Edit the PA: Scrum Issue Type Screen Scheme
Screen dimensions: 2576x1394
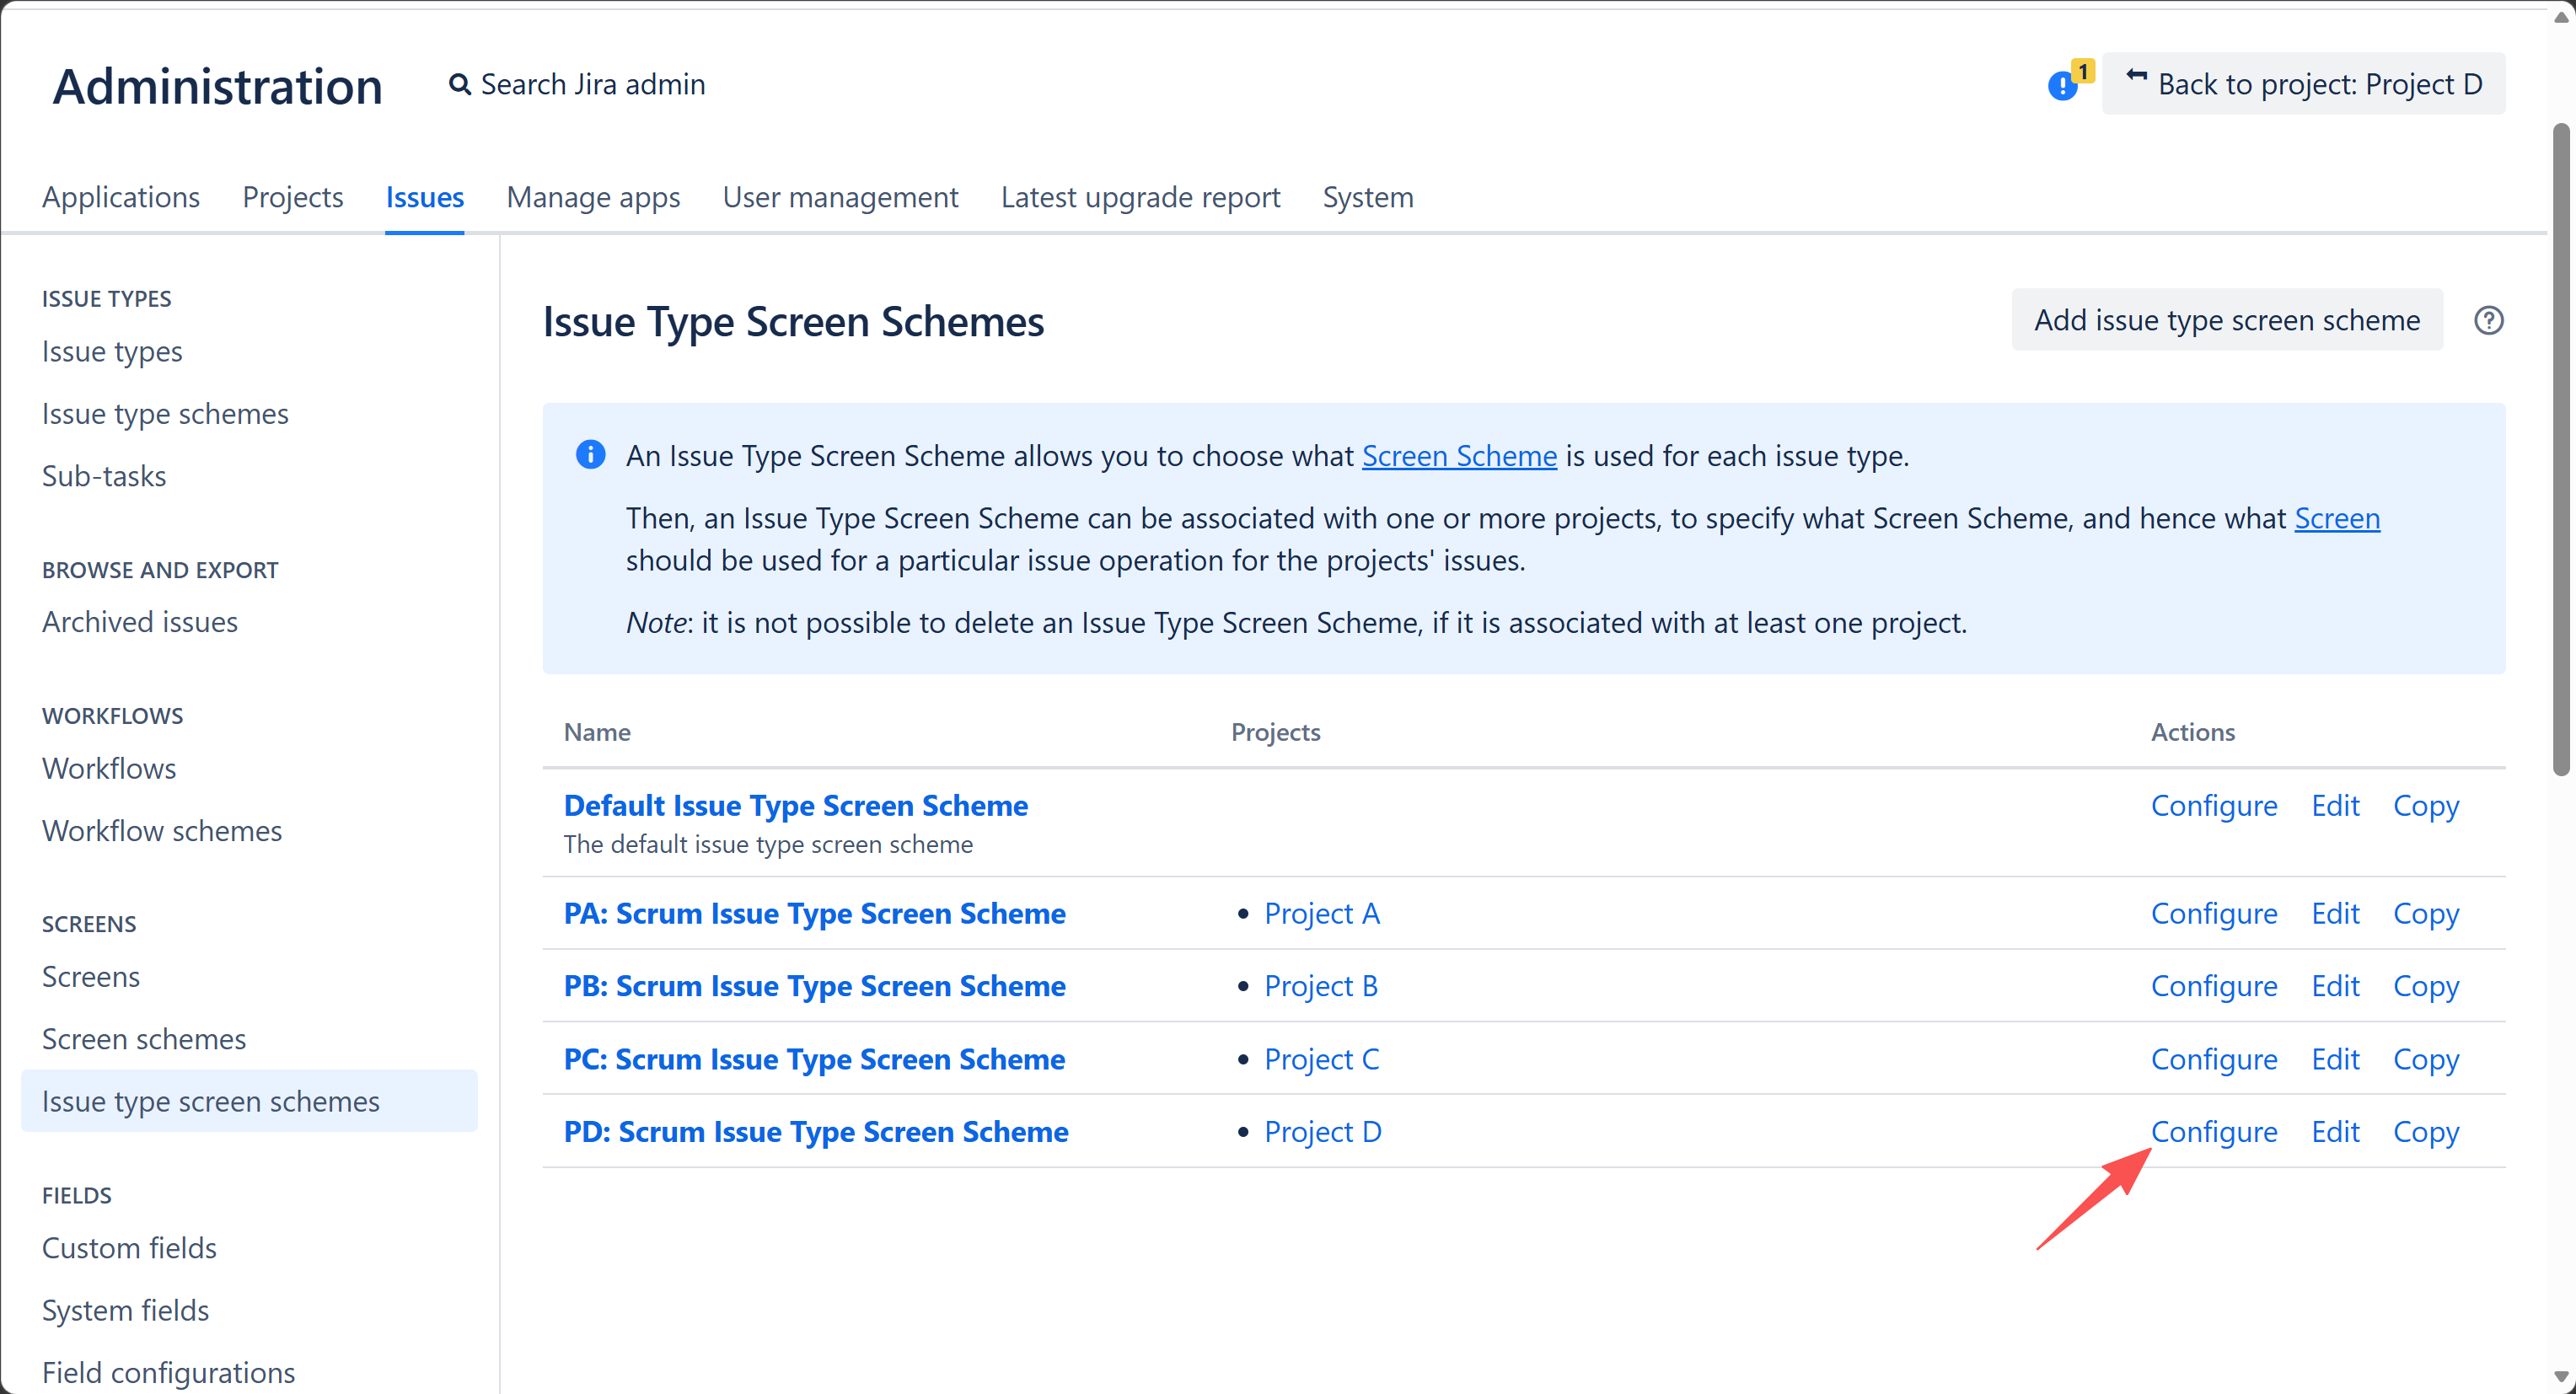(x=2334, y=913)
